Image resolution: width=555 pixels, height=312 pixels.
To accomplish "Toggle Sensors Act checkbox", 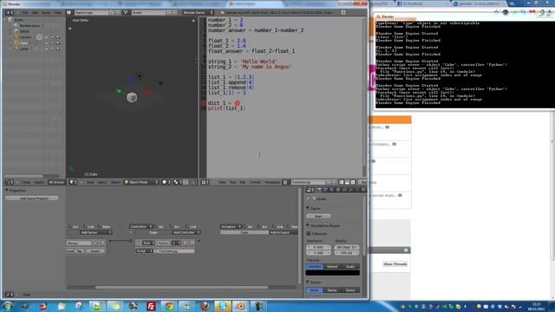I will [x=70, y=226].
